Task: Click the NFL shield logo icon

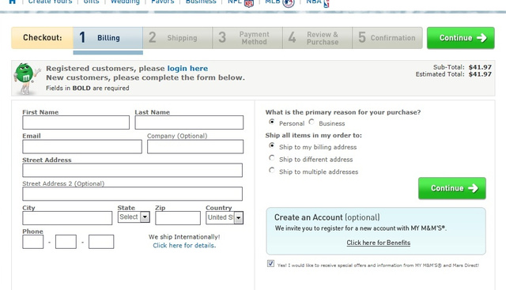Action: point(249,3)
